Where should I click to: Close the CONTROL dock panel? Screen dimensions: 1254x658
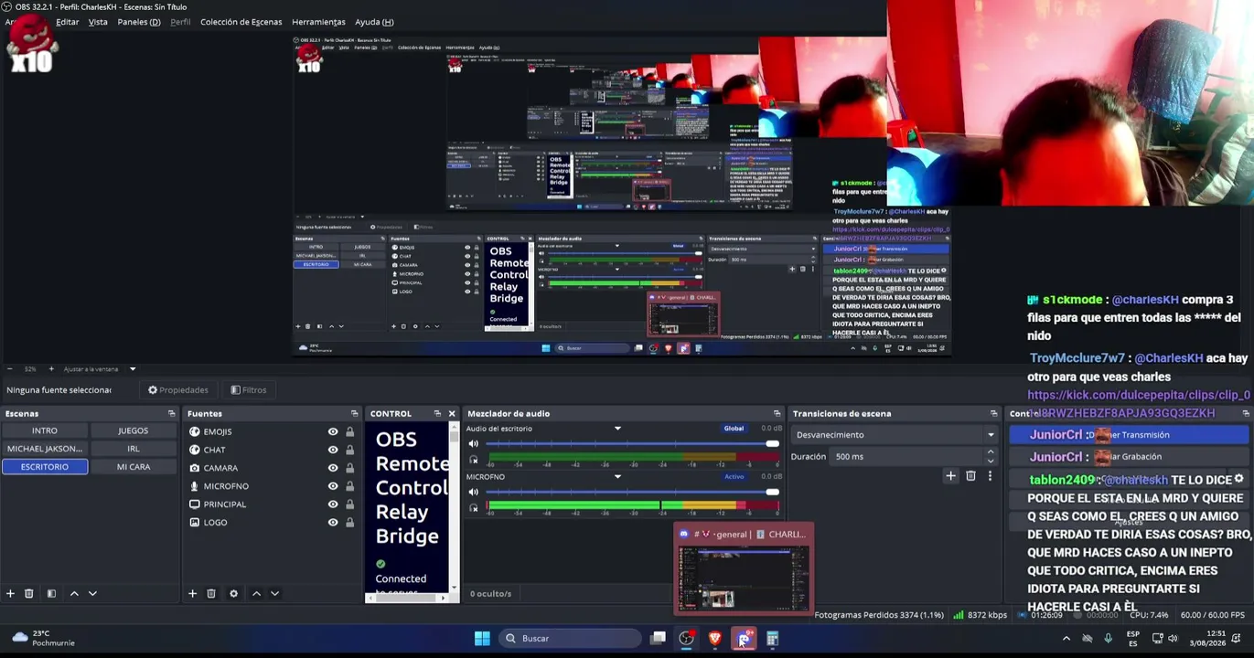click(451, 414)
